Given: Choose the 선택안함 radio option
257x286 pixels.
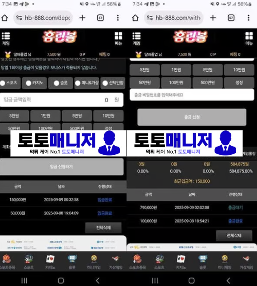Looking at the screenshot, I should (x=105, y=83).
